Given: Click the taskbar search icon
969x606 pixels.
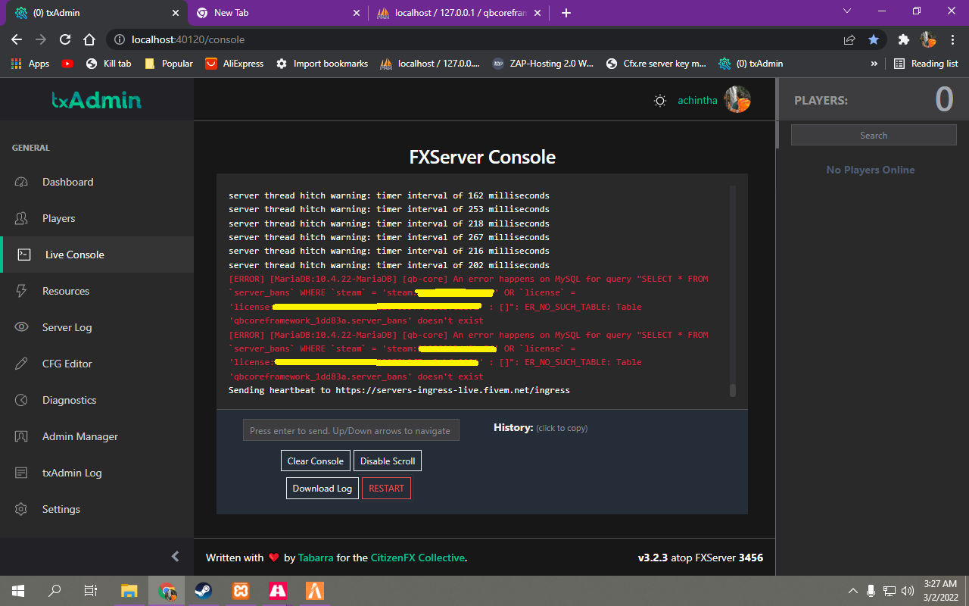Looking at the screenshot, I should (55, 590).
